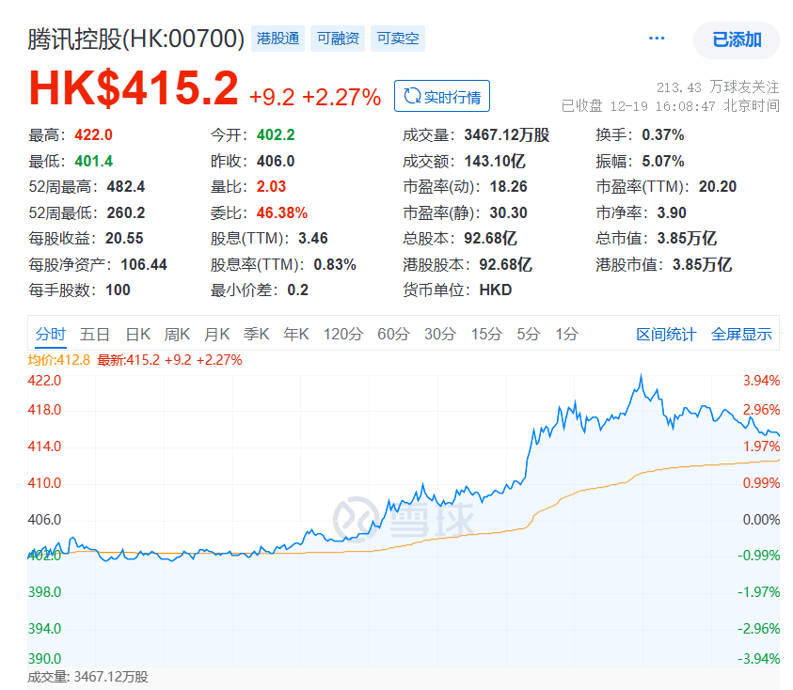
Task: Click the 总市值 value 3.85万亿
Action: [687, 239]
